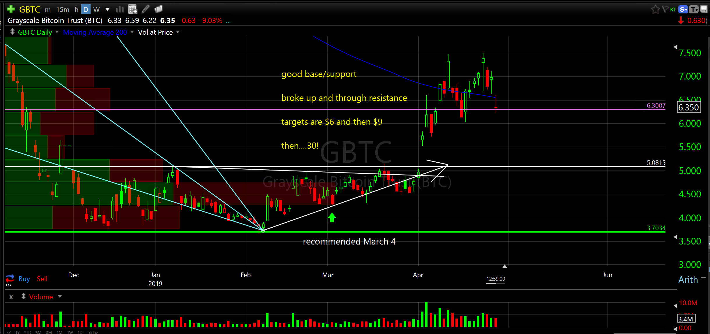Open the gray T dropdown menu

pyautogui.click(x=694, y=9)
